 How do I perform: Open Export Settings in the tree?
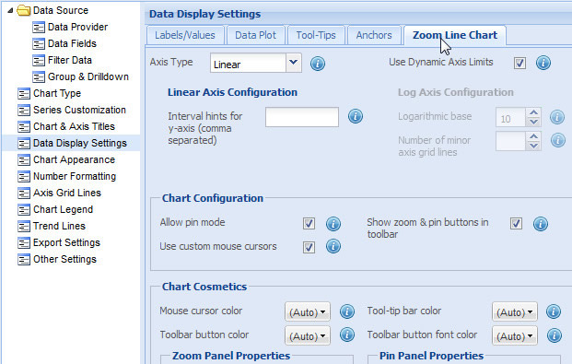(66, 242)
